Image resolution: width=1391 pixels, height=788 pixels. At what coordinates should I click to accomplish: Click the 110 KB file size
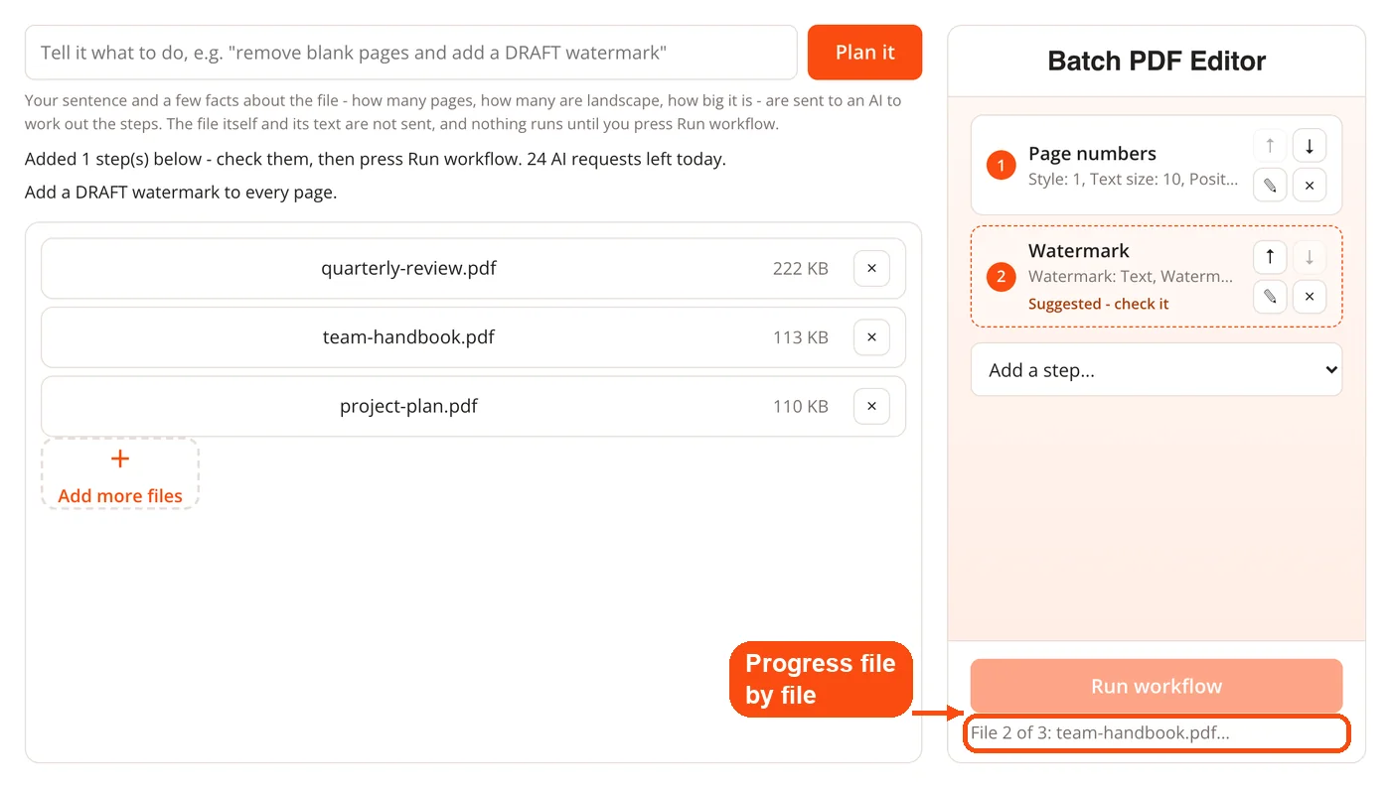click(801, 406)
